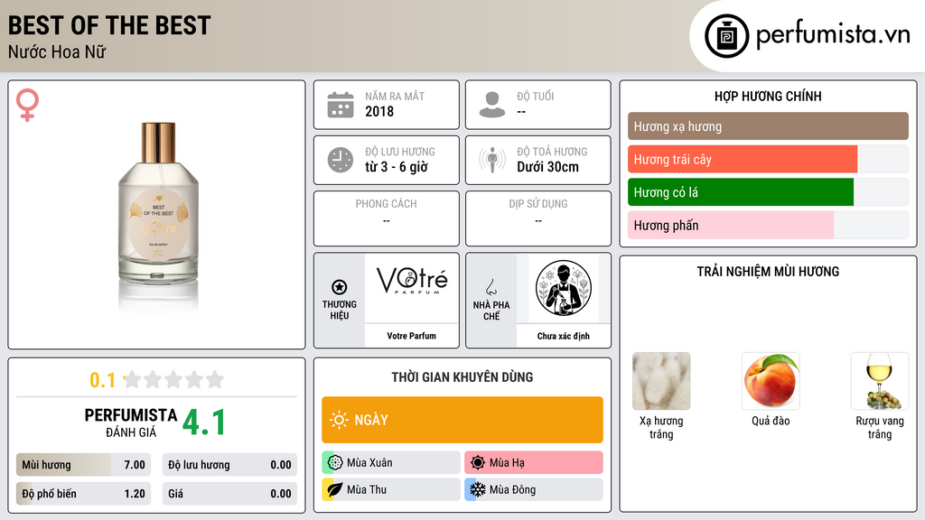Viewport: 925px width, 520px height.
Task: Click the star badge icon above Thương hiệu
Action: click(340, 287)
